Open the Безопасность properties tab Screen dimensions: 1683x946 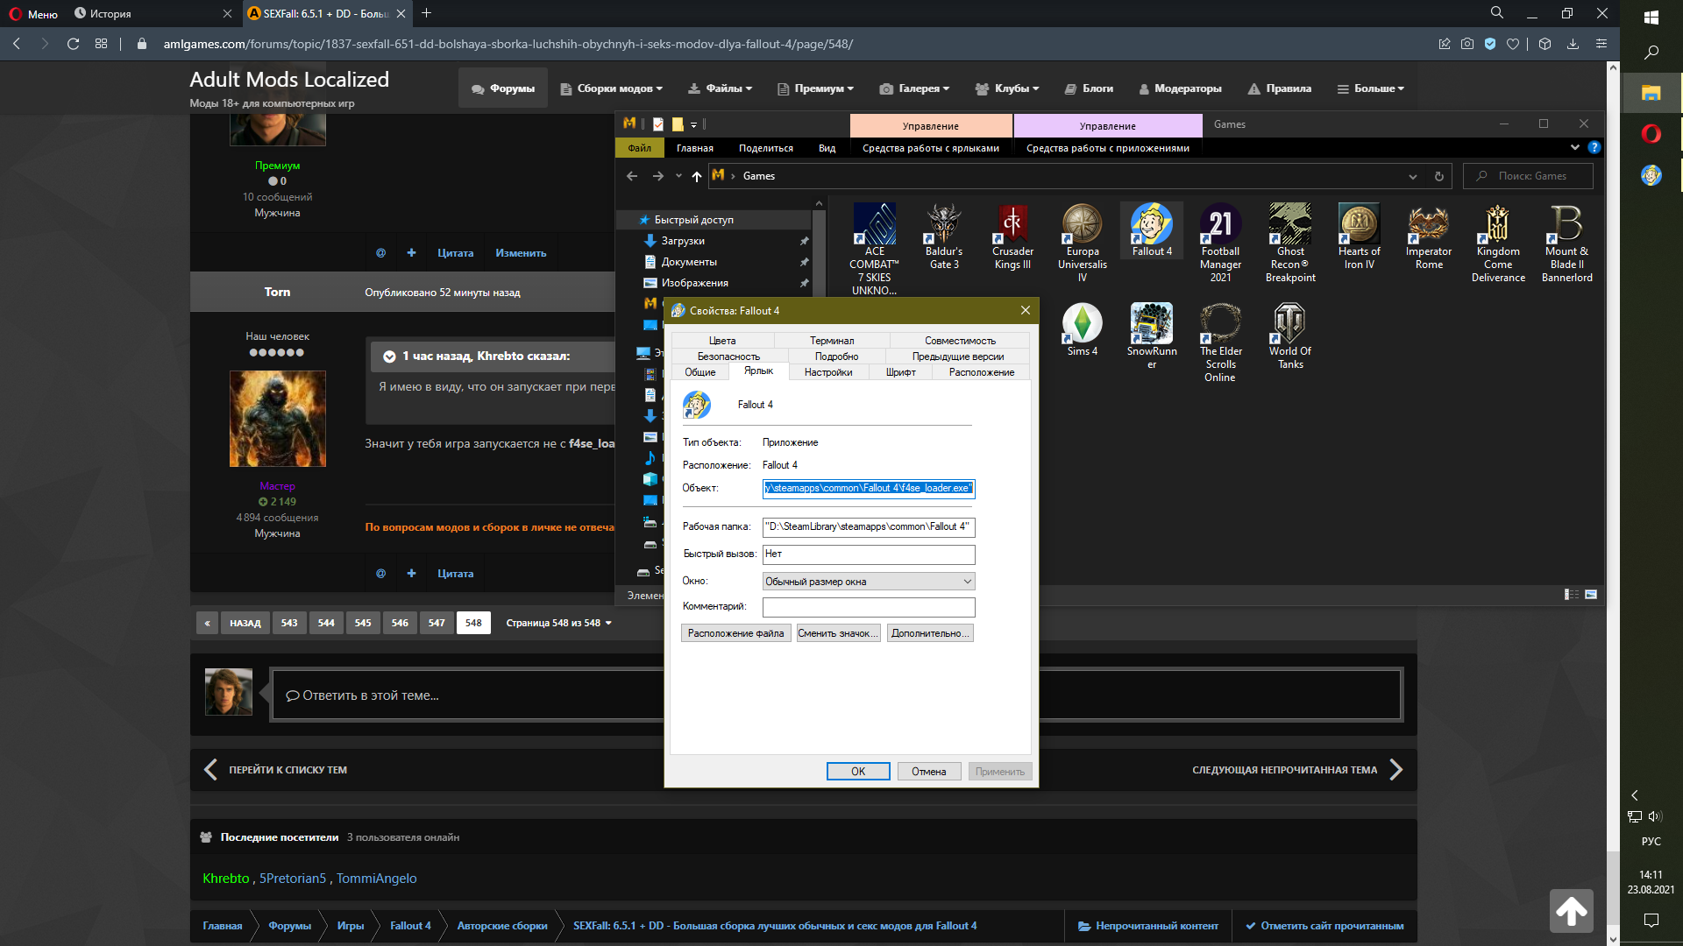tap(728, 357)
